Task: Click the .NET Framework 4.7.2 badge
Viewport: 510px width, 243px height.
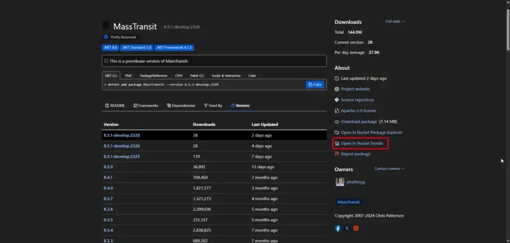Action: [x=174, y=47]
